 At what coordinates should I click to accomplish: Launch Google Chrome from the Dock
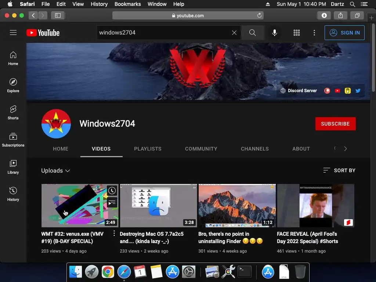[x=108, y=272]
